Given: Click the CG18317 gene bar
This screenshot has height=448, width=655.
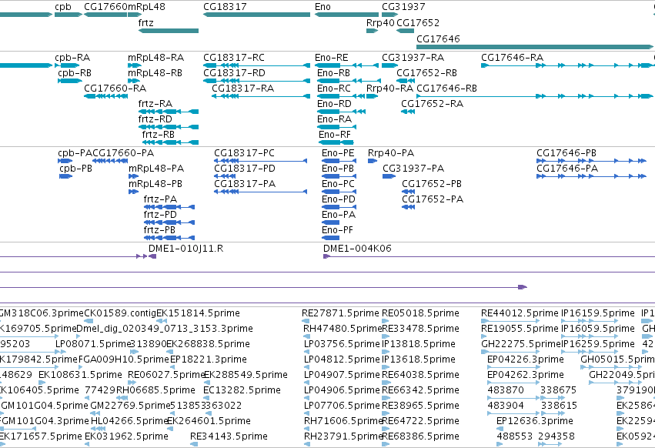Looking at the screenshot, I should 257,15.
